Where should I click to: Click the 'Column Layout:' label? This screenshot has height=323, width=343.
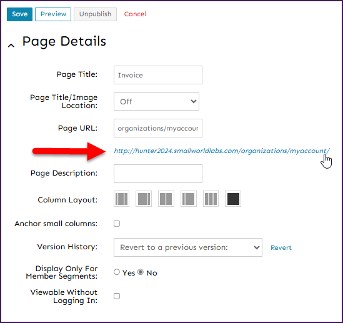pos(67,200)
